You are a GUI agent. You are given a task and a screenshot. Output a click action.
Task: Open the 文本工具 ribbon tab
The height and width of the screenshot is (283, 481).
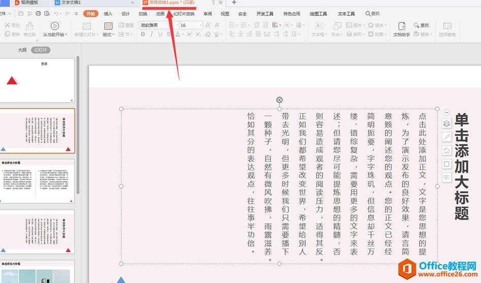tap(346, 14)
